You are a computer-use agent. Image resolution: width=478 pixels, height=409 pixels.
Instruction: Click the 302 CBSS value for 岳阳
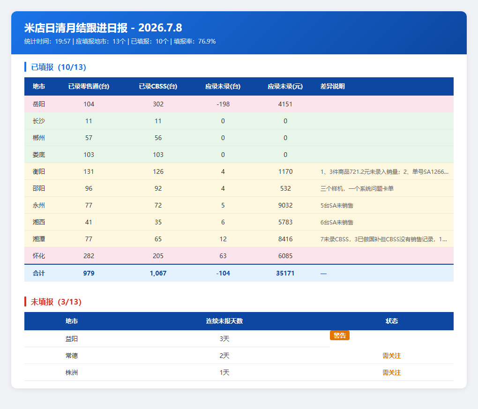tap(158, 104)
